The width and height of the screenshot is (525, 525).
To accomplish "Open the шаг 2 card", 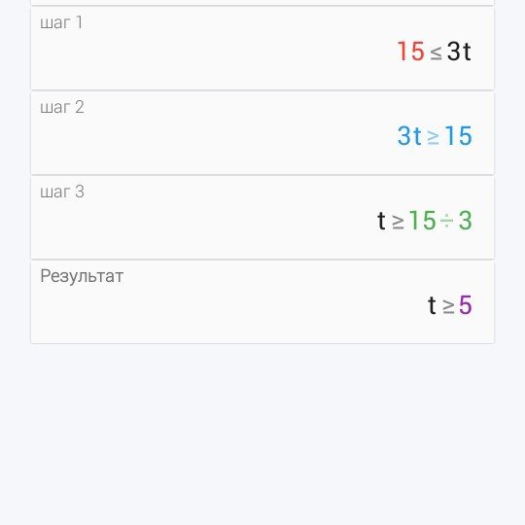I will click(x=262, y=133).
